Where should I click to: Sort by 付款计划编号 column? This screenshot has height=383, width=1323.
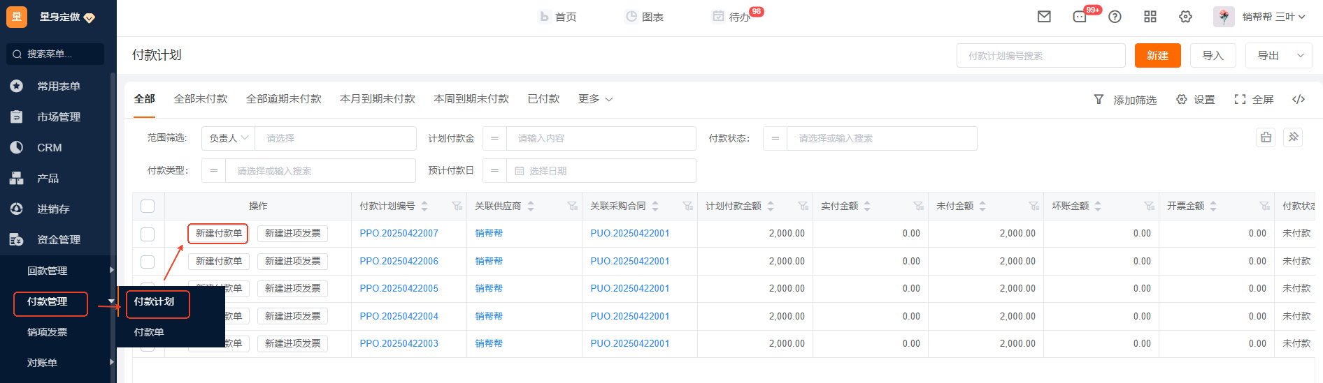pos(424,206)
